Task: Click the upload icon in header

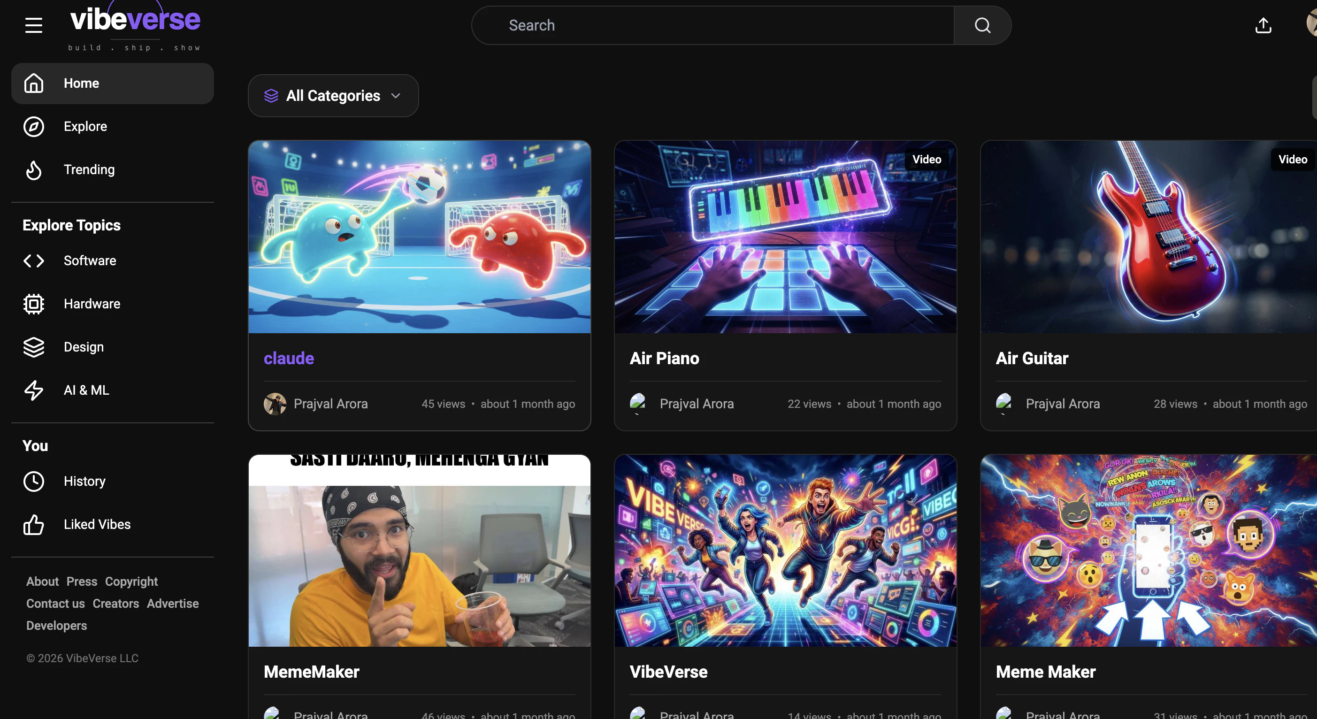Action: point(1263,25)
